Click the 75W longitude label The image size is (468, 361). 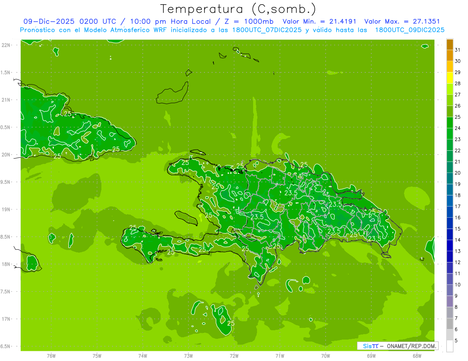tap(97, 356)
